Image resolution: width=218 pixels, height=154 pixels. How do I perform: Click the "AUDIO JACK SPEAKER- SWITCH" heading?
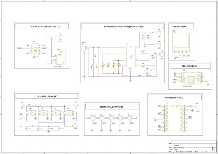[45, 26]
